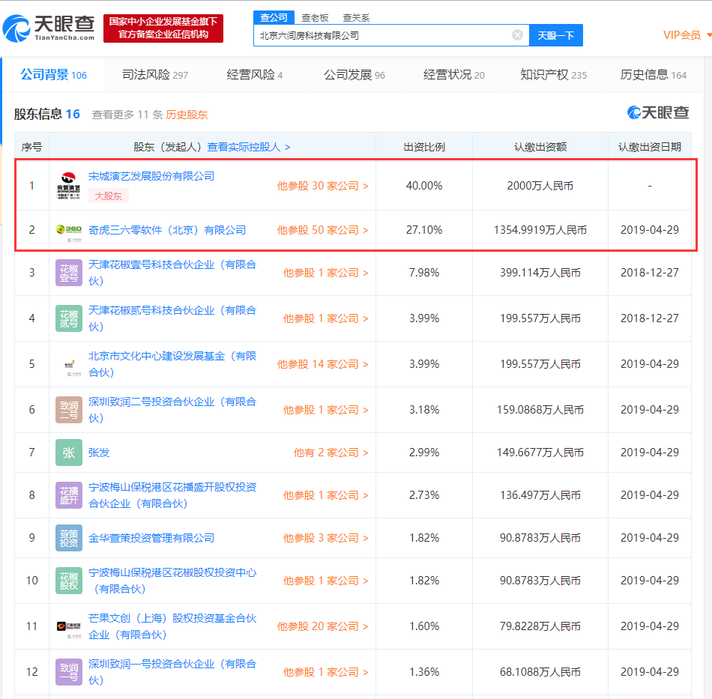
Task: Click the 认缴出资额 column header
Action: (540, 147)
